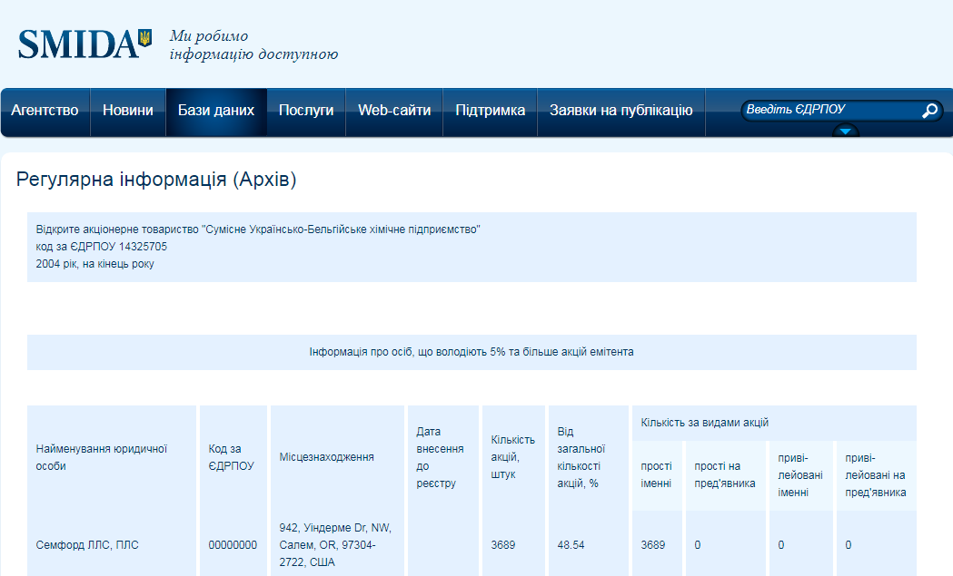Click the Регулярна інформація (Архів) heading

[156, 180]
